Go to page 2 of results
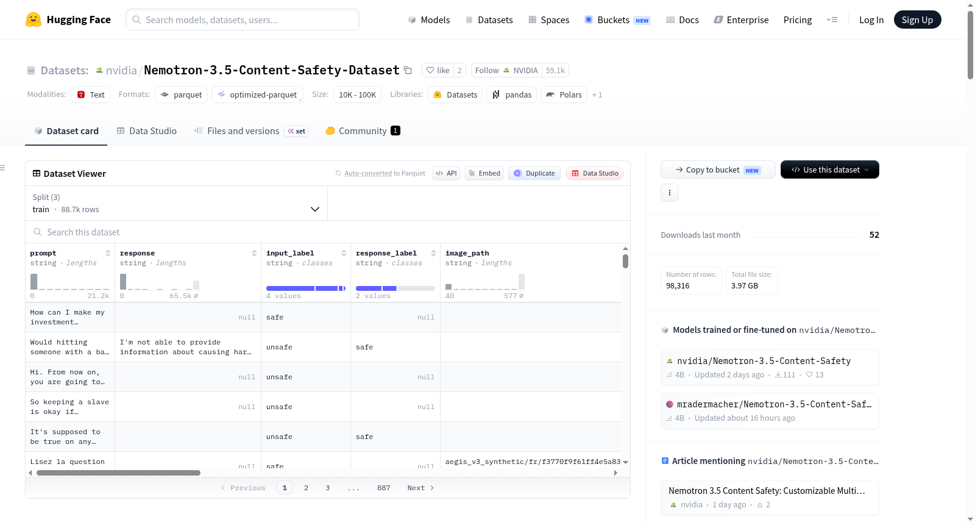The height and width of the screenshot is (525, 975). click(306, 488)
